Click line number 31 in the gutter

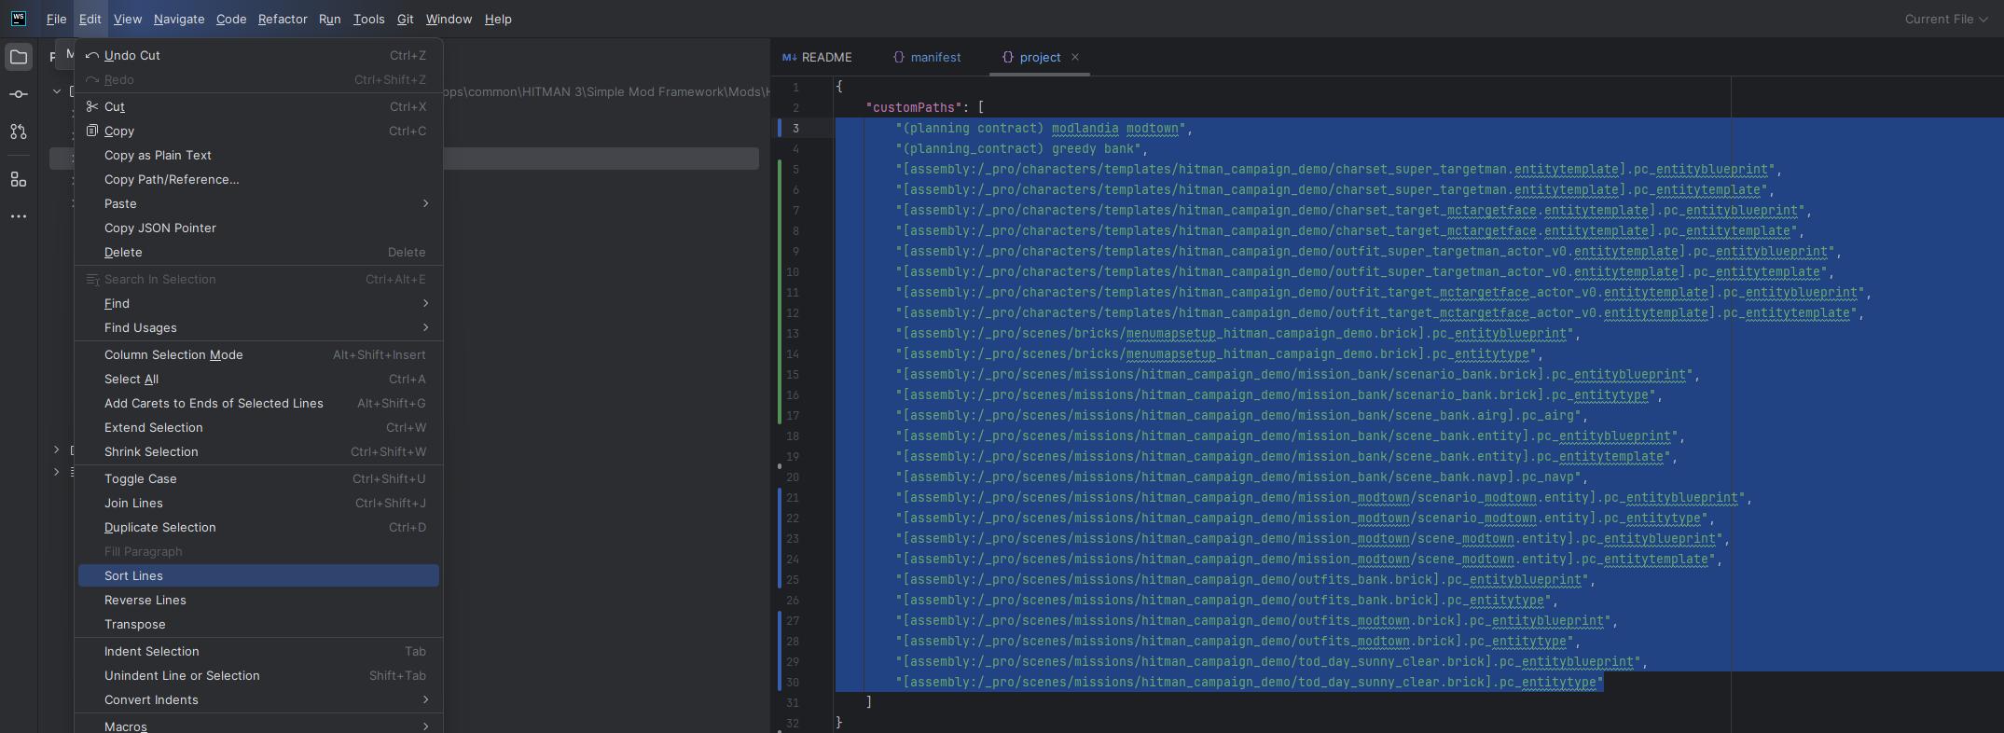(793, 703)
